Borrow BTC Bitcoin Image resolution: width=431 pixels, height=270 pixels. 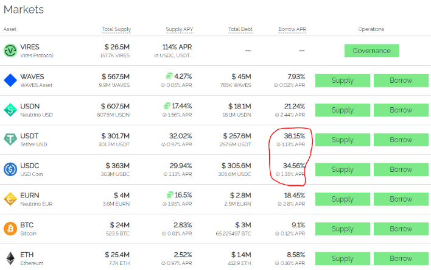(401, 229)
